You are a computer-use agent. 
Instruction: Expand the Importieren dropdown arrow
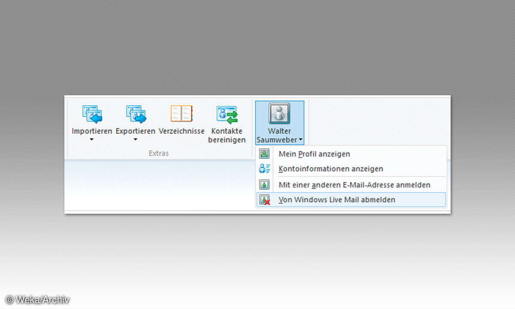point(92,139)
